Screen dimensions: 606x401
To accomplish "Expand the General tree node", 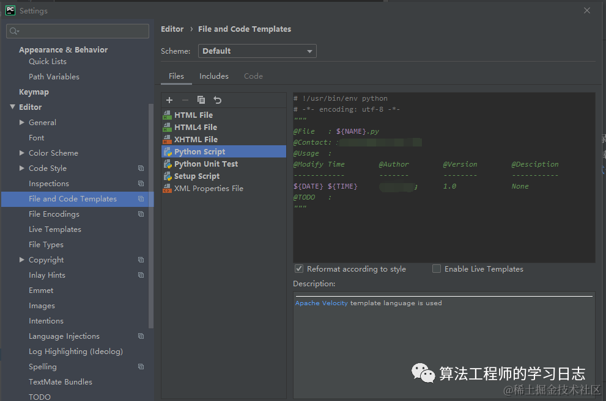I will tap(22, 122).
